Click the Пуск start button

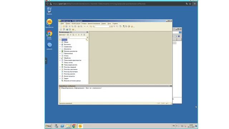48,126
